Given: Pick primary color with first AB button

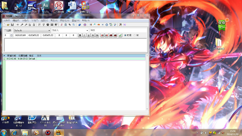Looking at the screenshot, I should pyautogui.click(x=102, y=35).
